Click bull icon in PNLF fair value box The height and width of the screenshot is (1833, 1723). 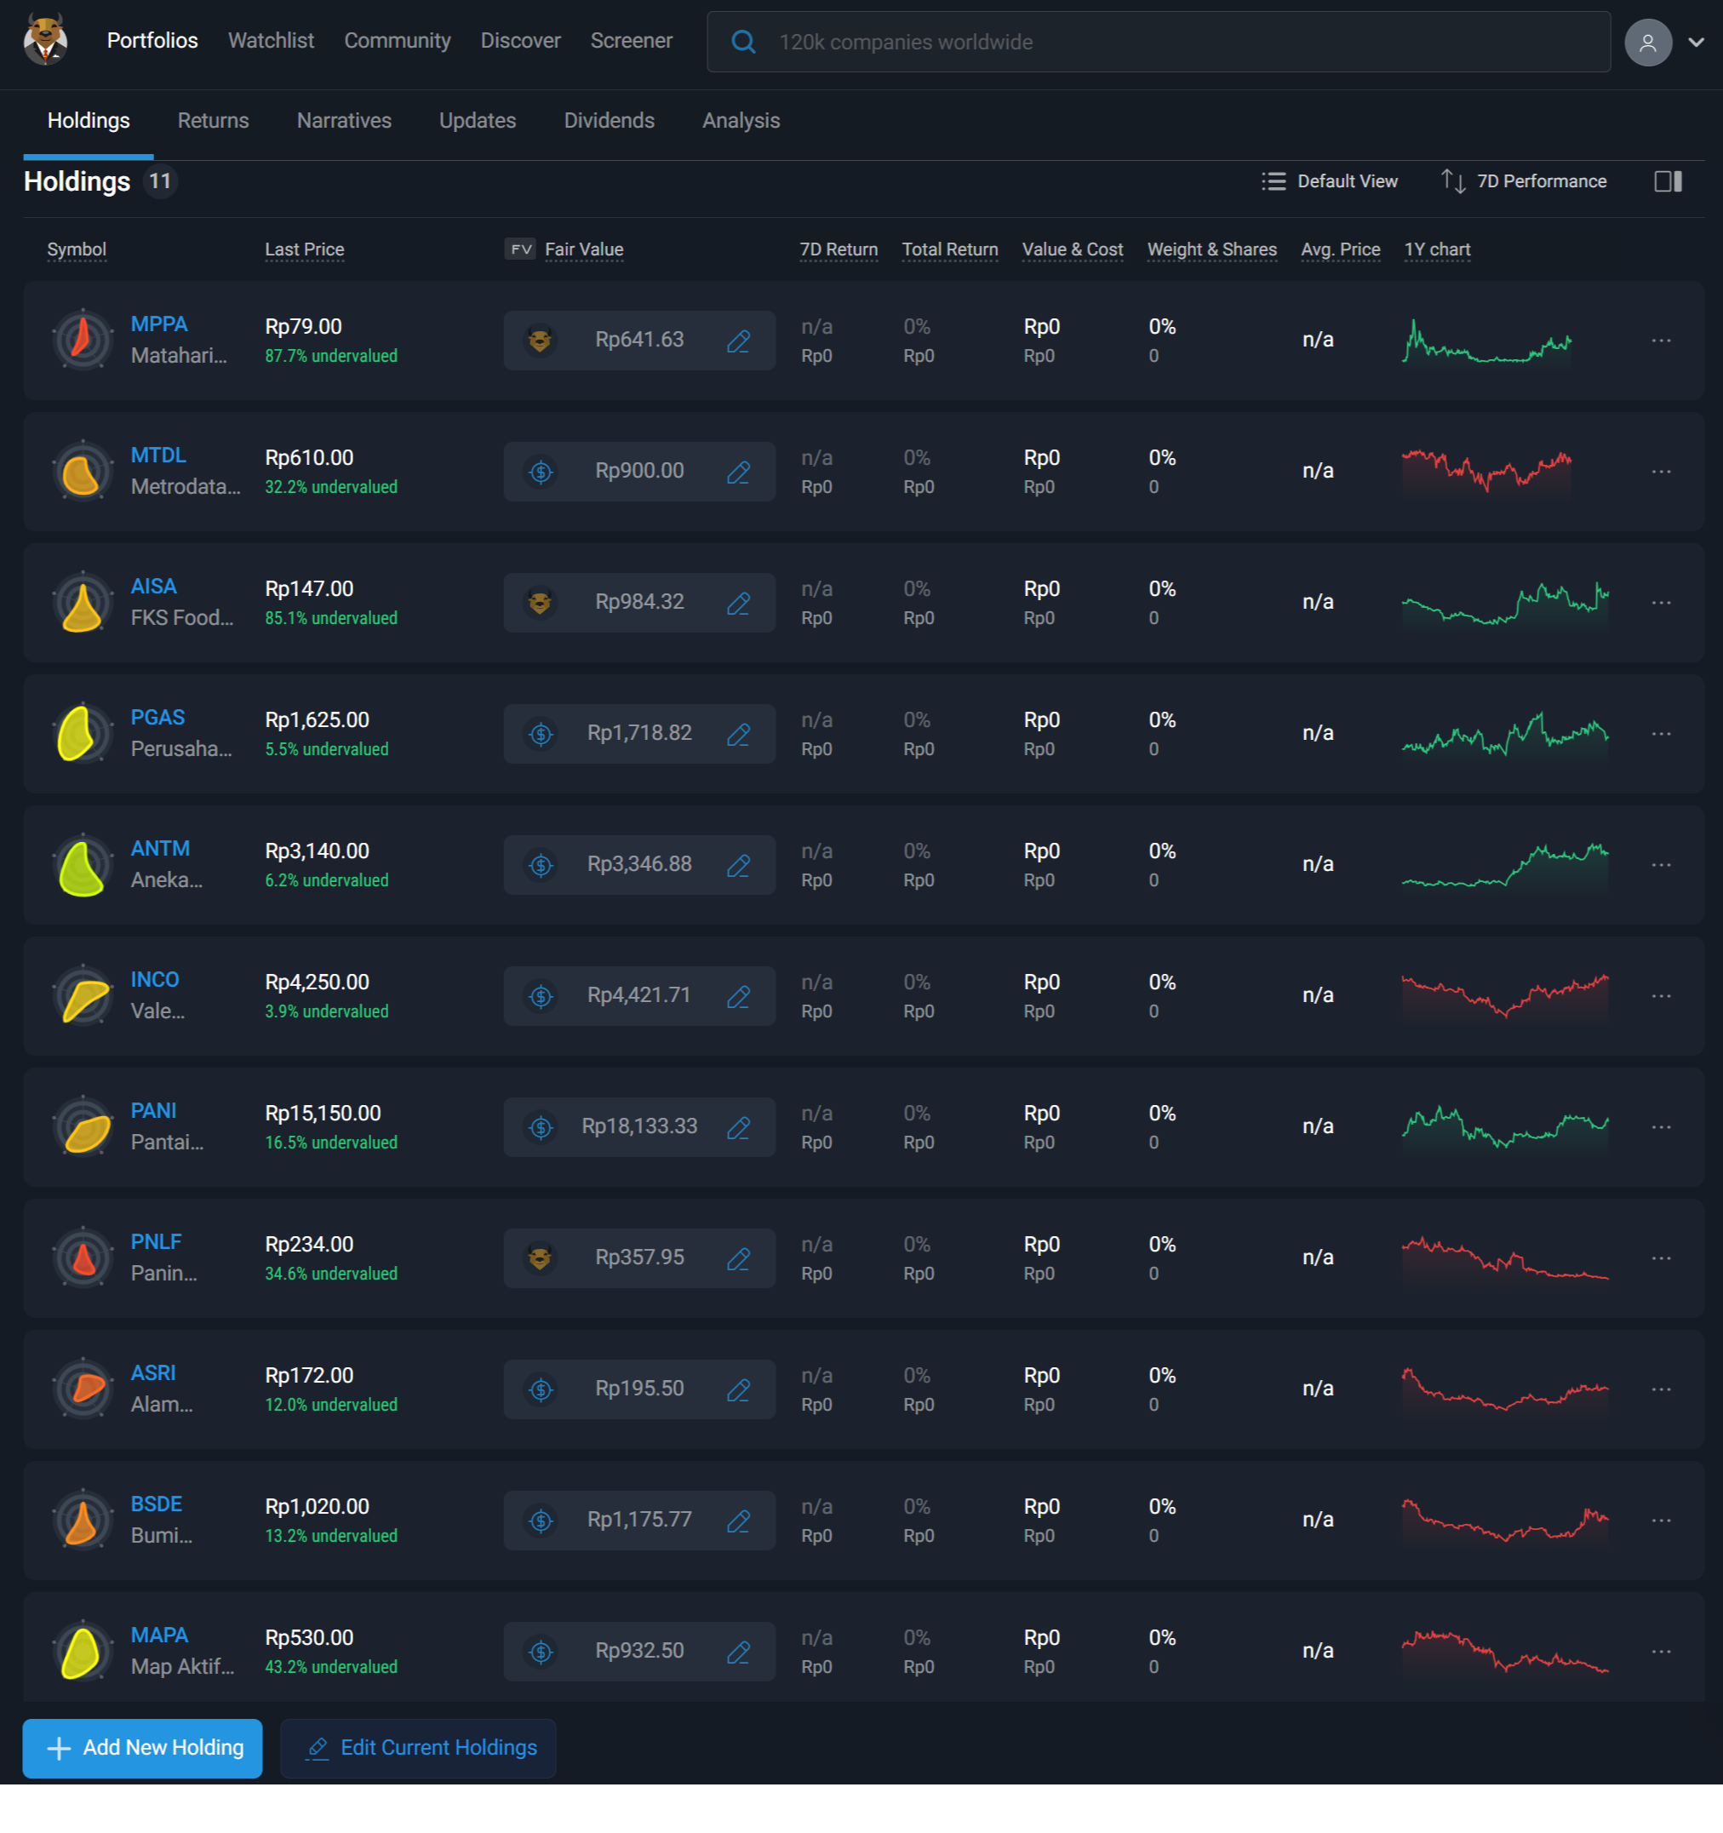point(541,1257)
